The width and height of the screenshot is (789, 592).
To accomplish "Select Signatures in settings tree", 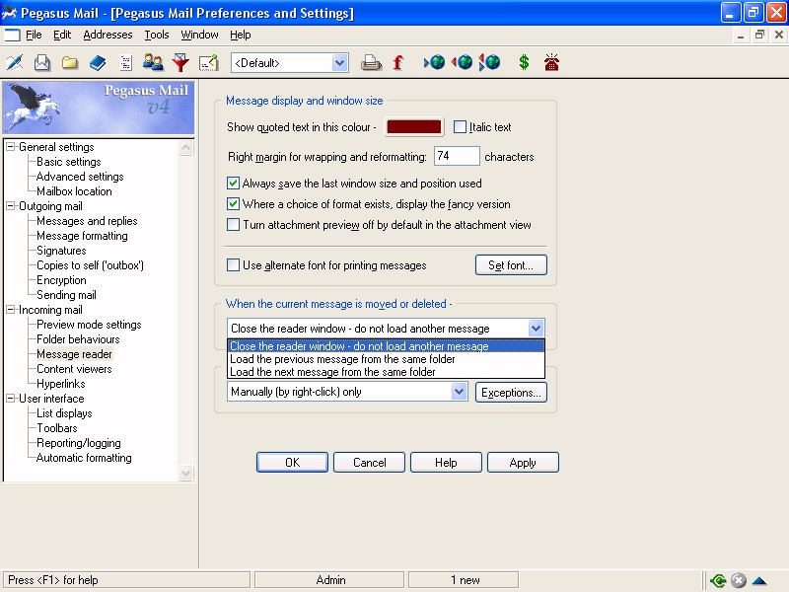I will pyautogui.click(x=61, y=251).
